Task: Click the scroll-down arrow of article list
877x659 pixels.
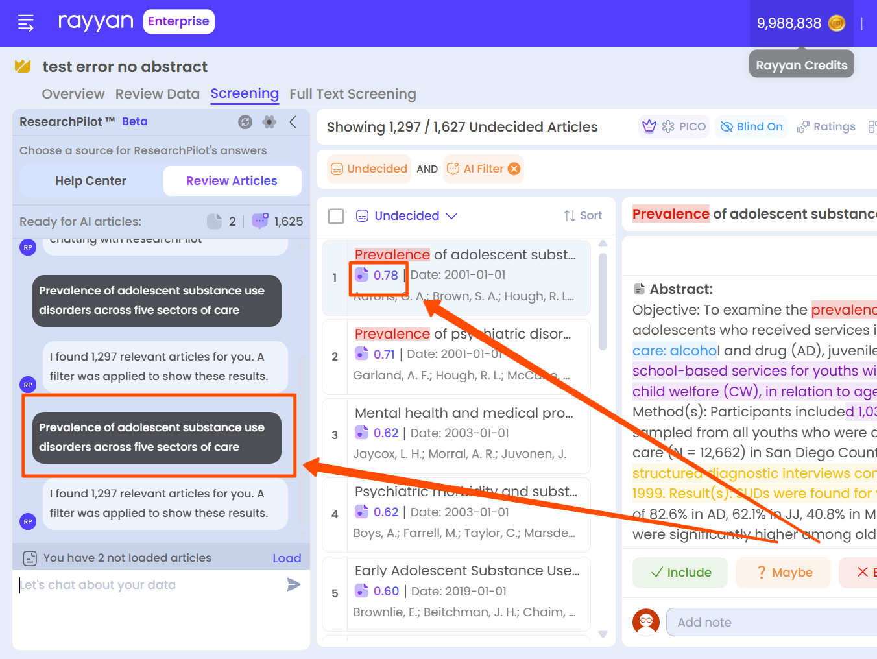Action: (603, 634)
